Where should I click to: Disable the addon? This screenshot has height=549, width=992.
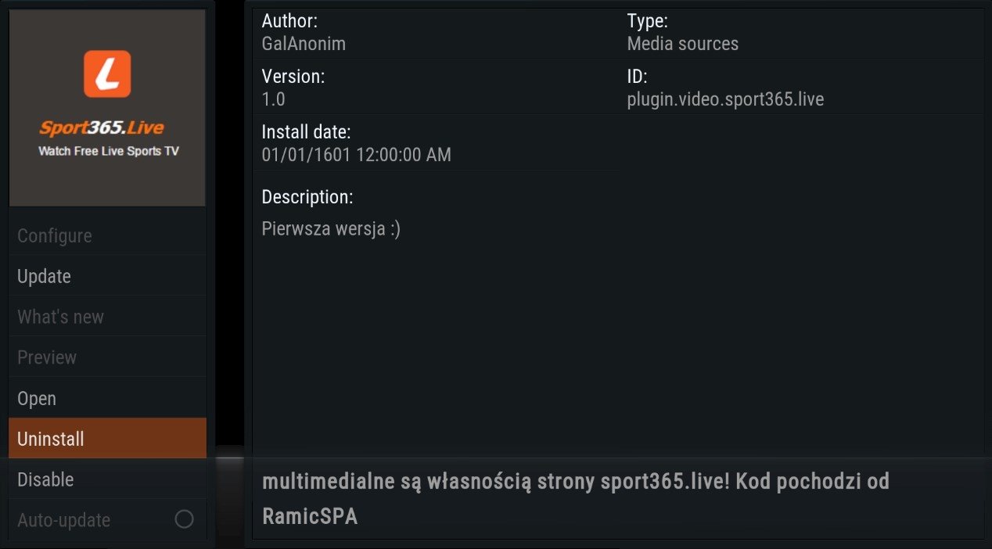click(x=108, y=479)
